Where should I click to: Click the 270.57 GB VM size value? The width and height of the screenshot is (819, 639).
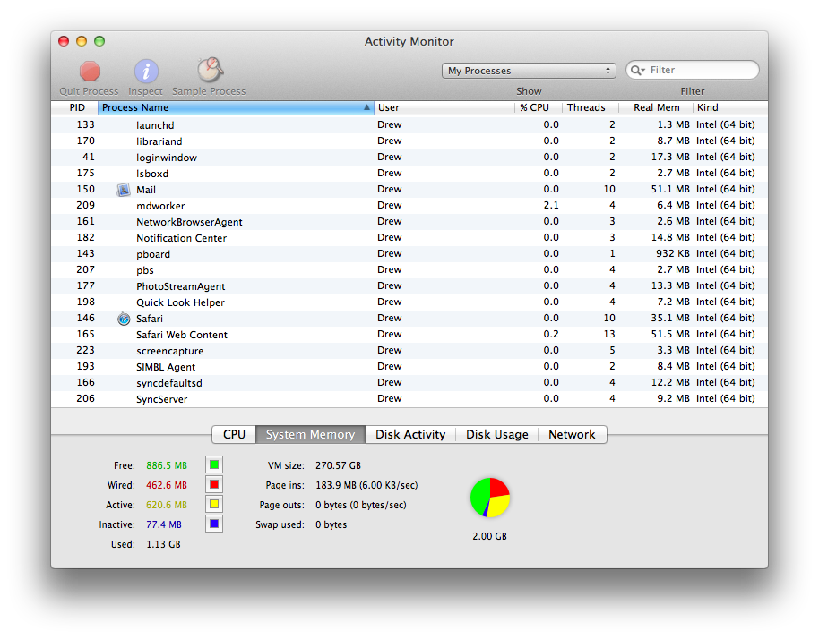339,465
